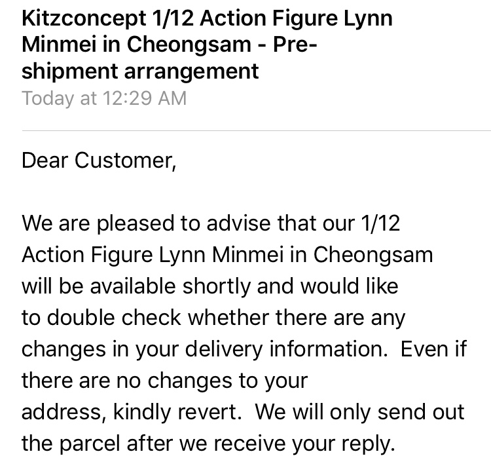Click 'shipment arrangement' in the subject
This screenshot has width=491, height=475.
click(140, 71)
